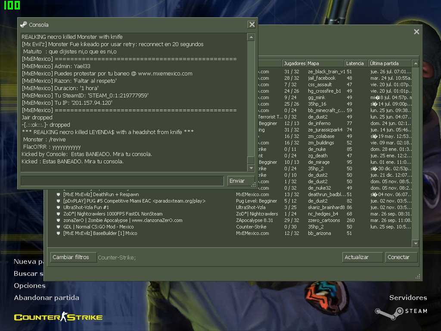Sort servers by the Latencia column
Image resolution: width=441 pixels, height=331 pixels.
(356, 63)
